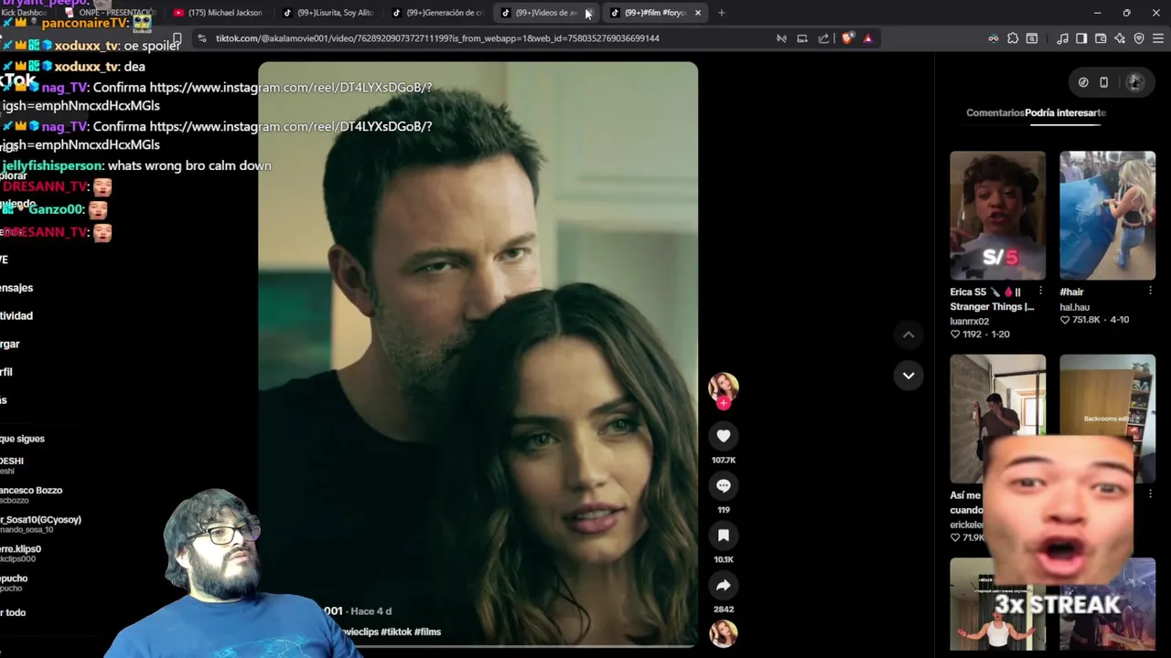The image size is (1171, 658).
Task: Go to the next video with the down arrow
Action: 908,376
